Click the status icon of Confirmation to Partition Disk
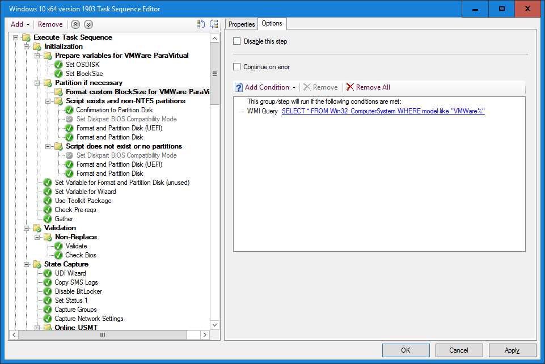The height and width of the screenshot is (364, 545). pos(69,110)
